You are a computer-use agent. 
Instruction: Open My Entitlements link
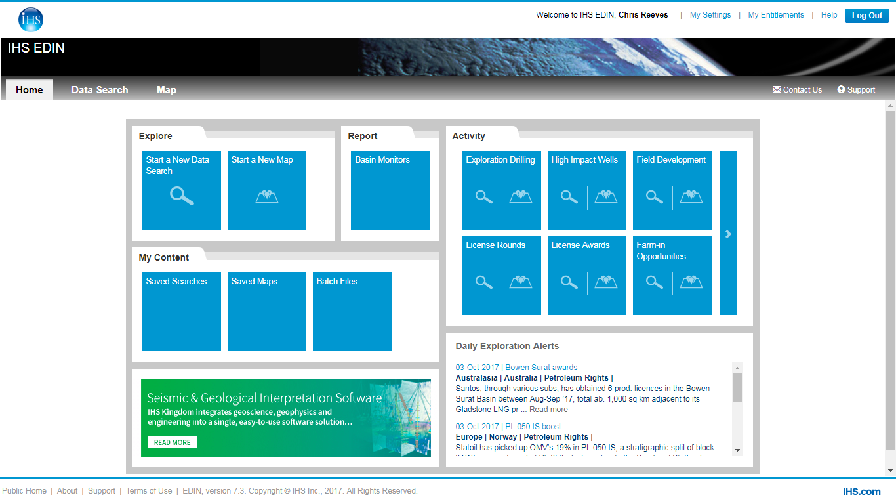click(776, 15)
